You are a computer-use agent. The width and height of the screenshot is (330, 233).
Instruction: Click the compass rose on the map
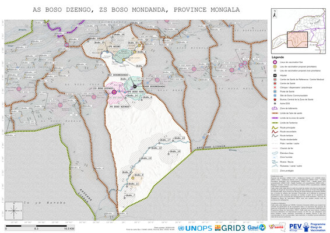coord(14,211)
